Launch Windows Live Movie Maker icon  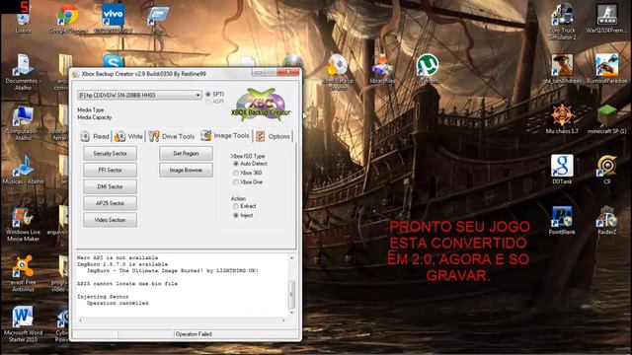(x=23, y=224)
